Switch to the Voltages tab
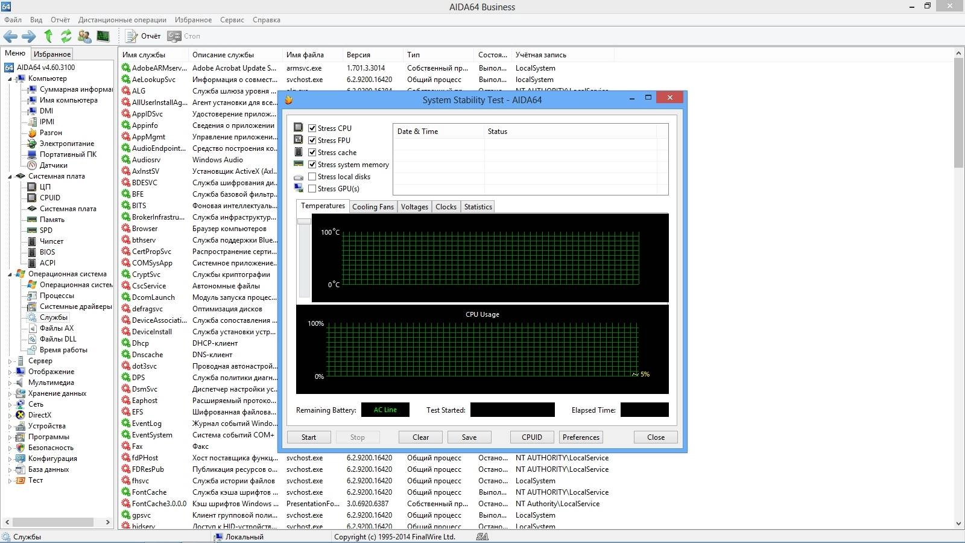This screenshot has width=965, height=543. 414,207
